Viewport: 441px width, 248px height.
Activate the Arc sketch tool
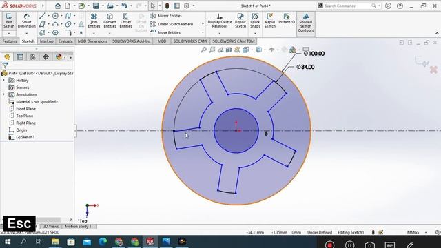[x=55, y=24]
